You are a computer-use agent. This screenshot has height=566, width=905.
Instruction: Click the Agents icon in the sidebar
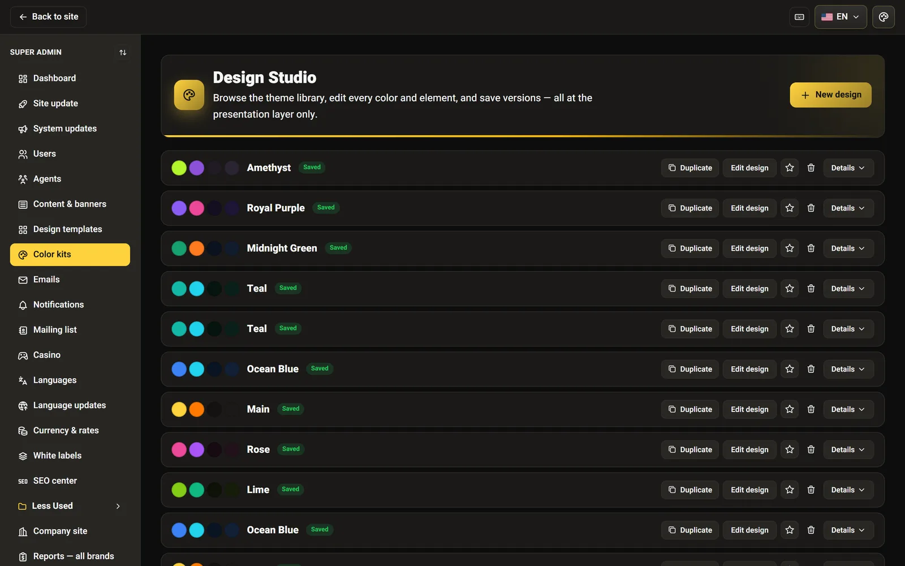(x=23, y=179)
